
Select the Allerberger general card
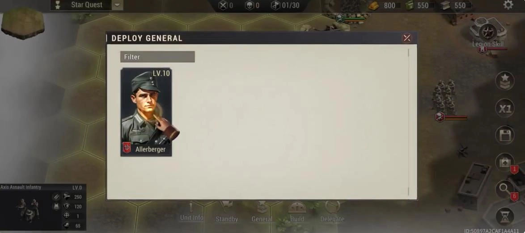(x=146, y=112)
